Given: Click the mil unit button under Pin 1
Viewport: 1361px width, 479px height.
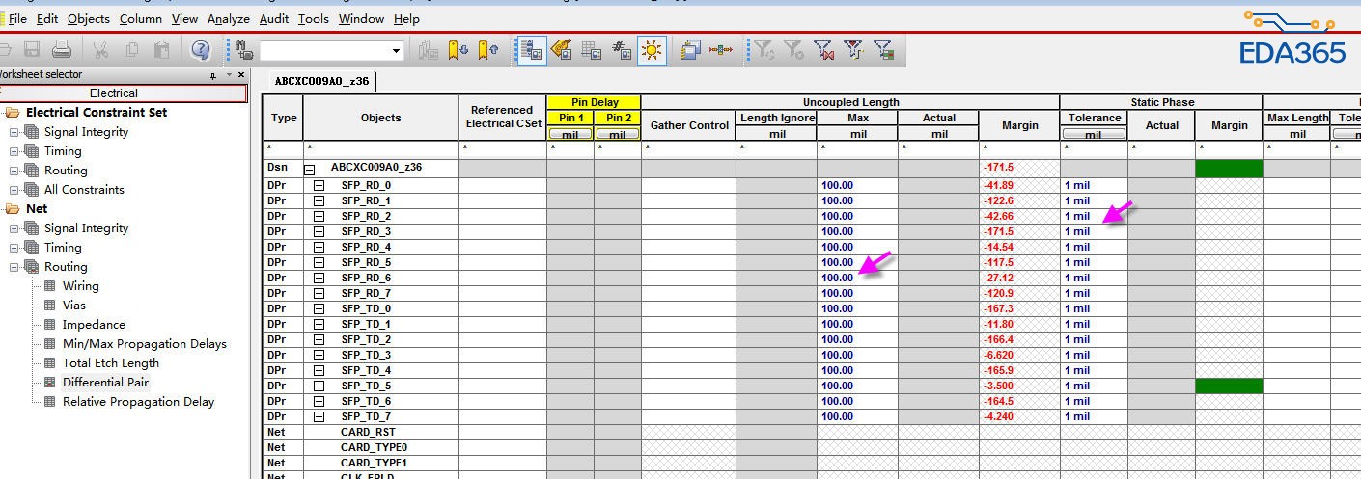Looking at the screenshot, I should [x=570, y=134].
